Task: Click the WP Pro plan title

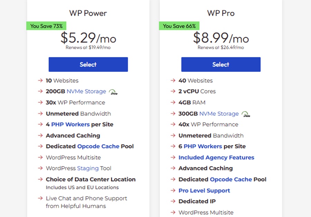Action: click(x=220, y=13)
